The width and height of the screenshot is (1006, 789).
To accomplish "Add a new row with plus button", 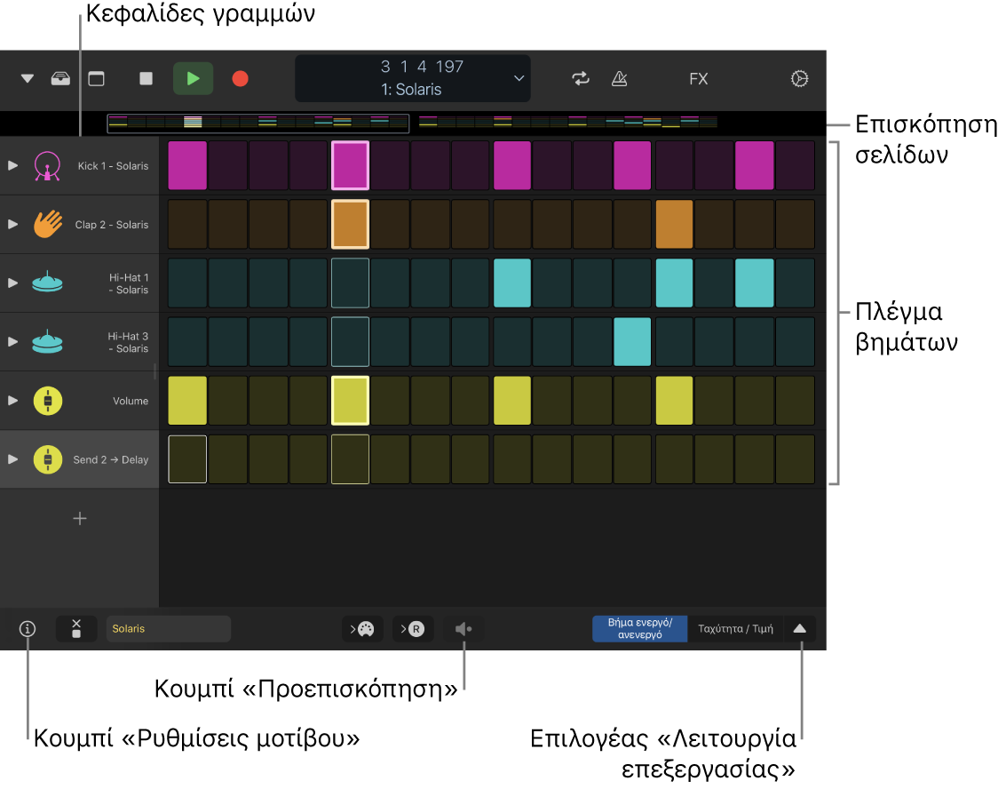I will [x=80, y=519].
